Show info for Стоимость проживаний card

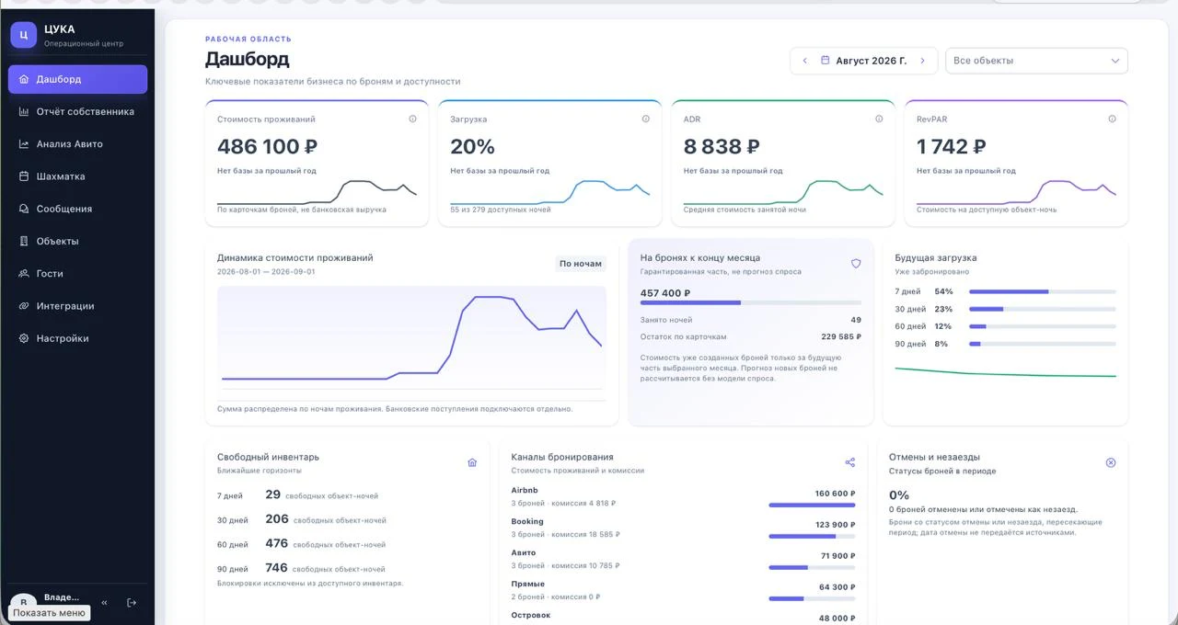[x=412, y=119]
